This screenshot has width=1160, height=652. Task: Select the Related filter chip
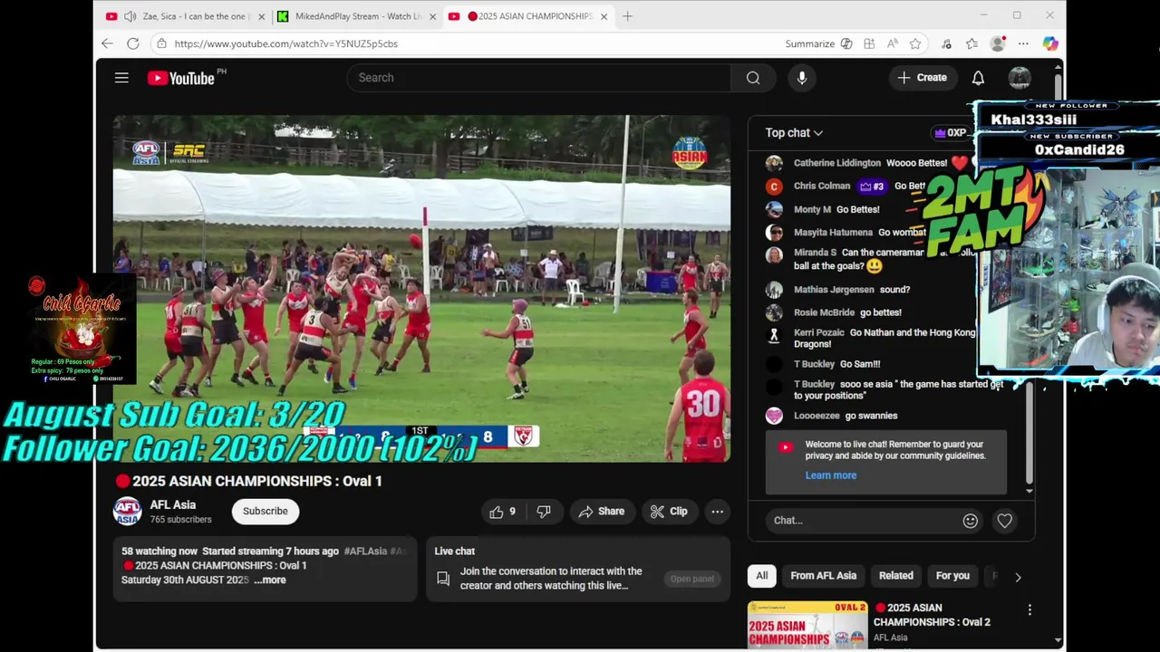point(896,576)
